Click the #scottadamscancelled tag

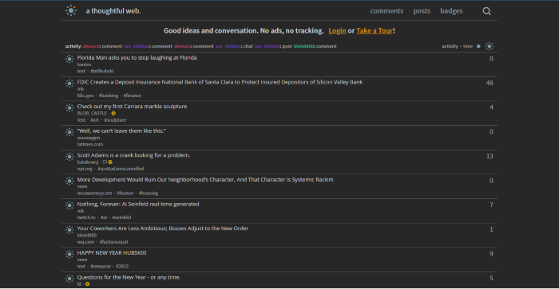(121, 169)
